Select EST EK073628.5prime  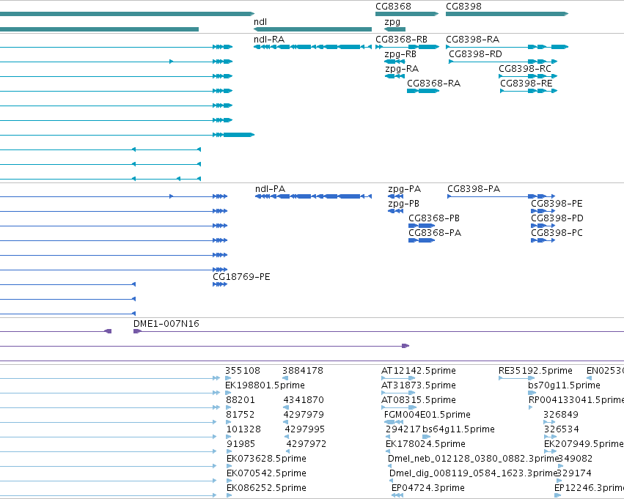tap(267, 459)
